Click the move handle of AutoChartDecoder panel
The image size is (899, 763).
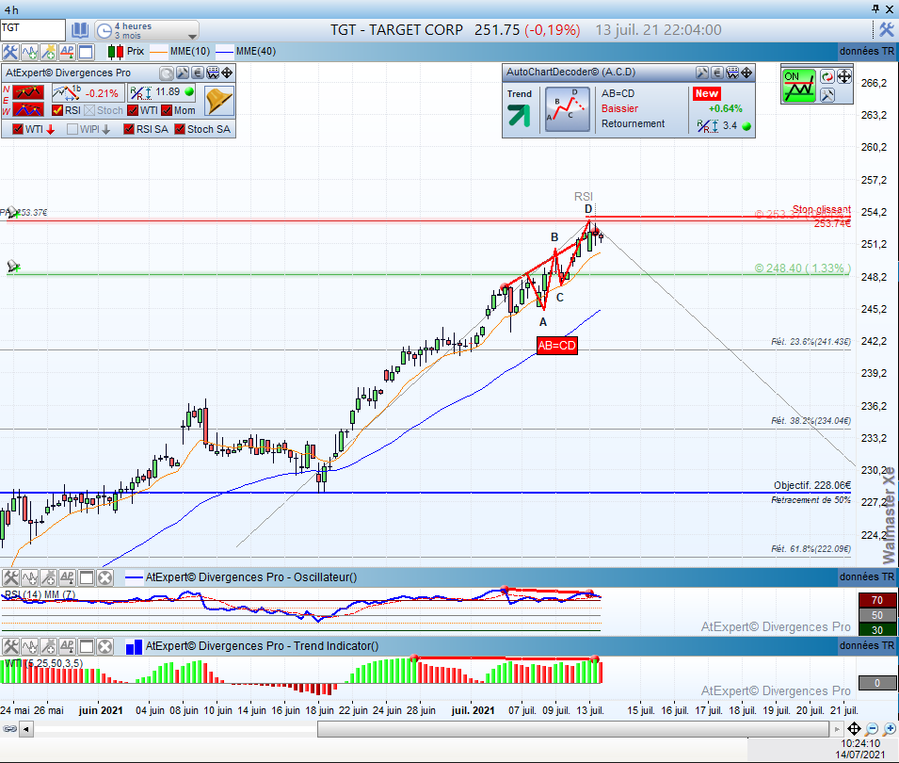(746, 73)
